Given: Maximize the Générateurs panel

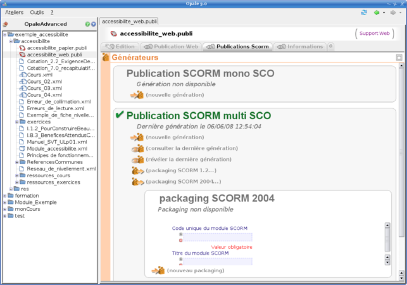Looking at the screenshot, I should pyautogui.click(x=399, y=58).
